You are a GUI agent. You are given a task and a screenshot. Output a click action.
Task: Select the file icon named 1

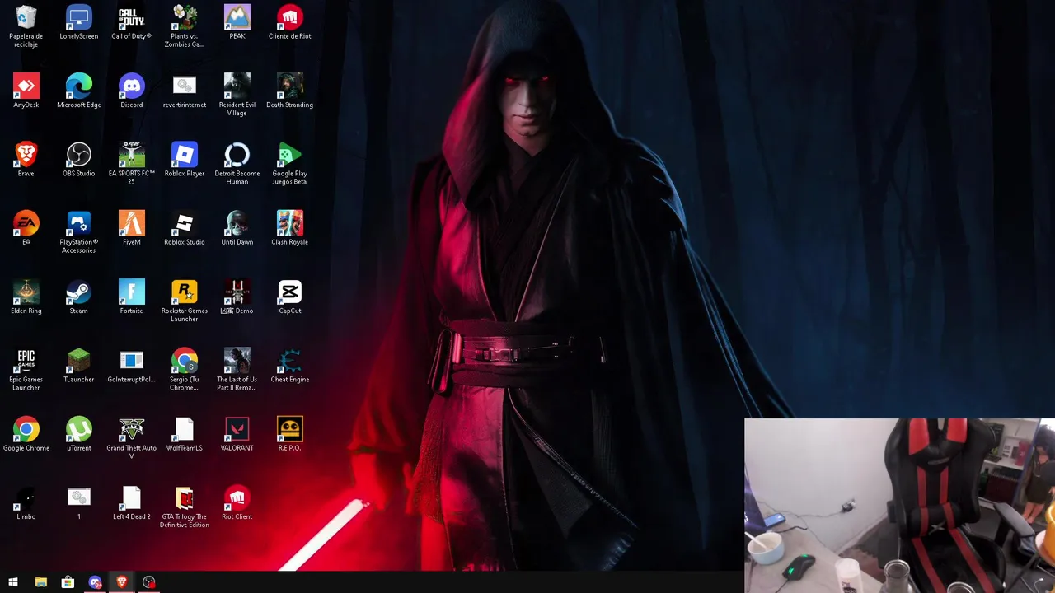coord(78,497)
